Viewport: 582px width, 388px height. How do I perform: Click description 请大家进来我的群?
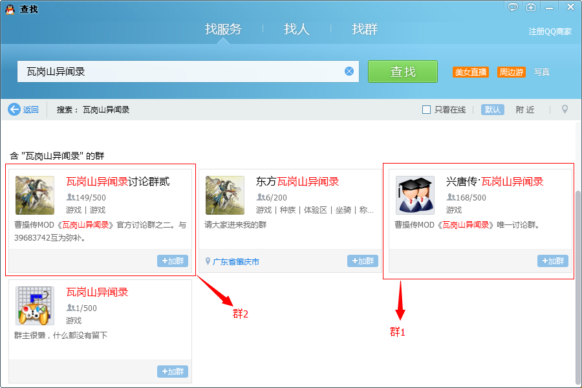(235, 224)
